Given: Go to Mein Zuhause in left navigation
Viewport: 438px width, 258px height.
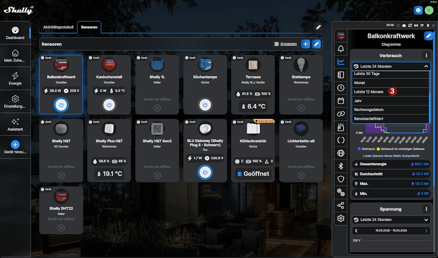Looking at the screenshot, I should pyautogui.click(x=15, y=56).
